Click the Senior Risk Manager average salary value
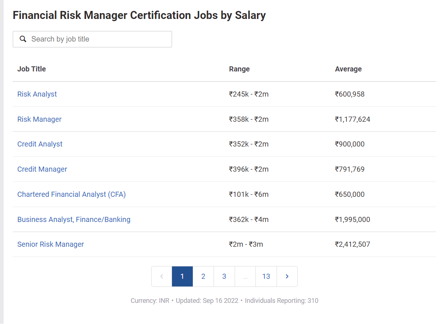The height and width of the screenshot is (324, 442). (x=352, y=244)
